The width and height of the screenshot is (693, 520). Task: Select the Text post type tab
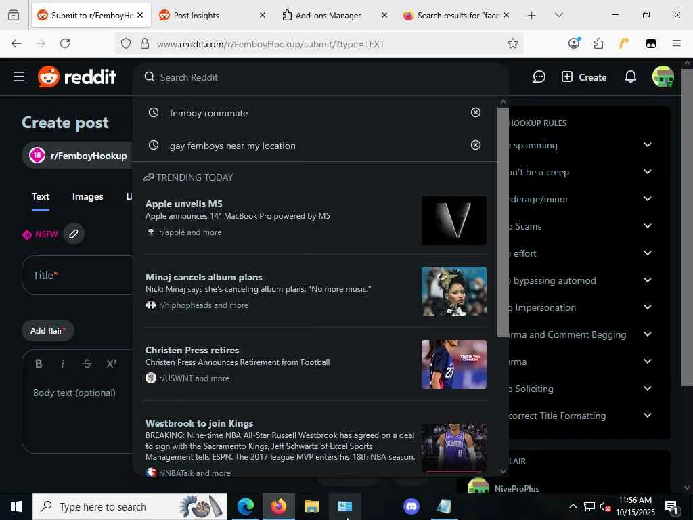point(40,197)
